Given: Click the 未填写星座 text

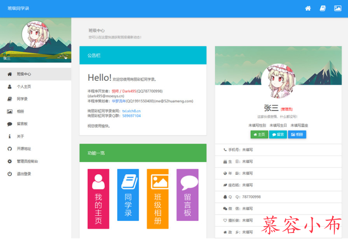Looking at the screenshot, I should [x=299, y=125].
